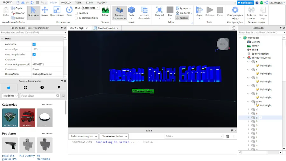Select the Camera item in Explorer
This screenshot has width=286, height=161.
(256, 42)
